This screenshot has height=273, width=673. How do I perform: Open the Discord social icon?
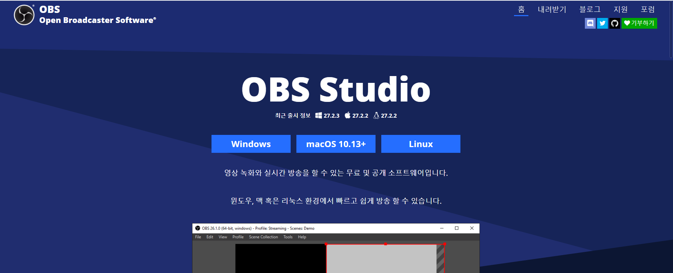pyautogui.click(x=590, y=23)
